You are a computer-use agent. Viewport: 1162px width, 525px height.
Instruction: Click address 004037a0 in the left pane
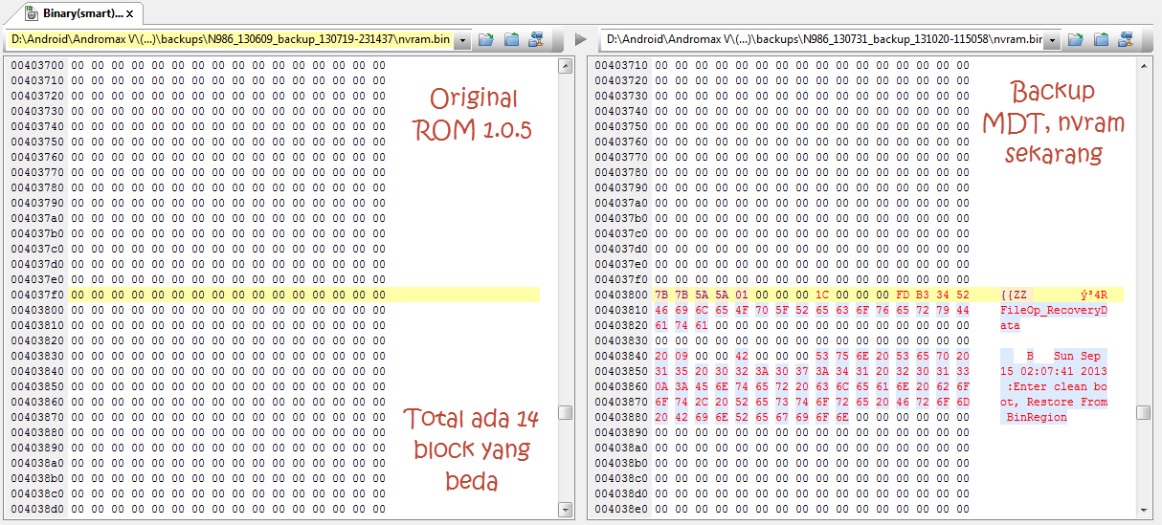(37, 218)
